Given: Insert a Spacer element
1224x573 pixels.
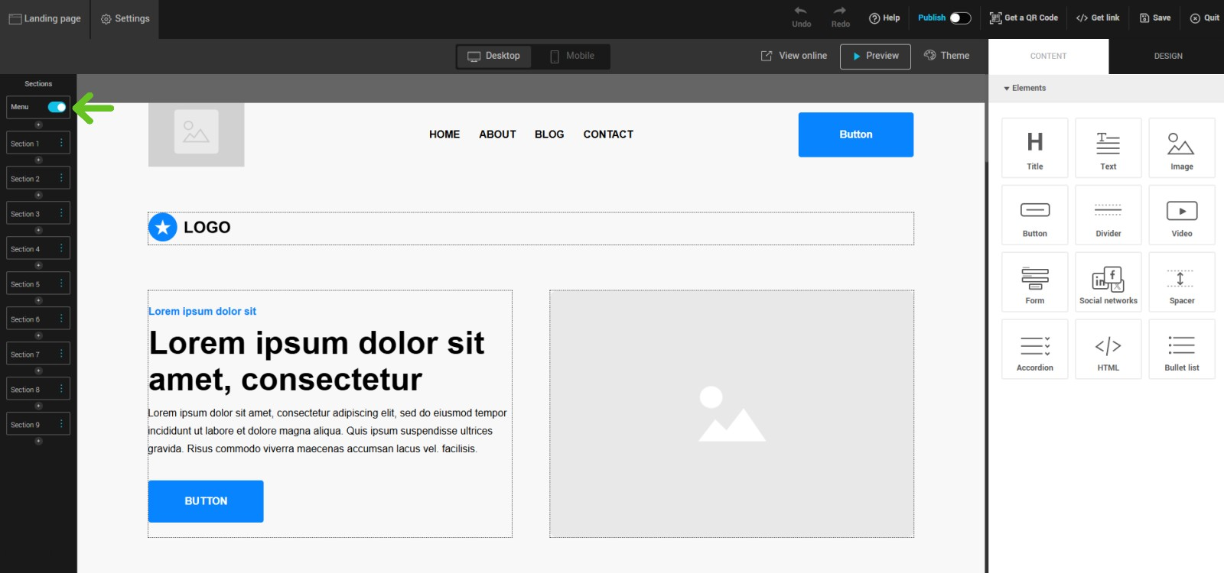Looking at the screenshot, I should [x=1181, y=283].
